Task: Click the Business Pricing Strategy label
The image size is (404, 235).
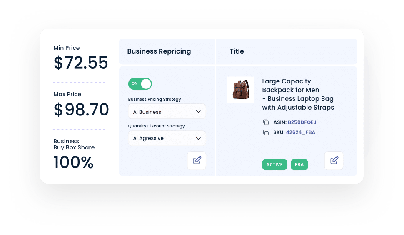Action: (155, 99)
